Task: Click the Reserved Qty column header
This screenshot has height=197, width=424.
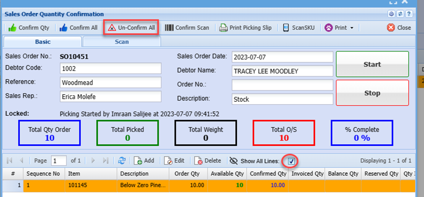Action: point(381,174)
